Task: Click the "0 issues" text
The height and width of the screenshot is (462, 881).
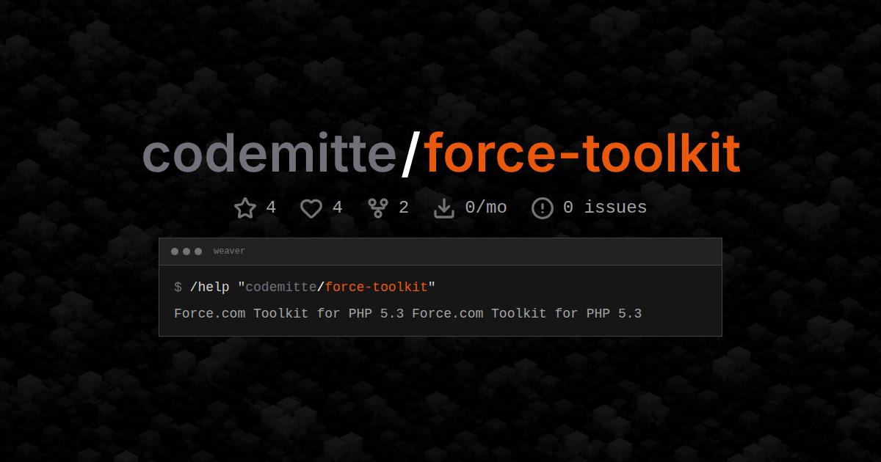Action: (x=605, y=208)
